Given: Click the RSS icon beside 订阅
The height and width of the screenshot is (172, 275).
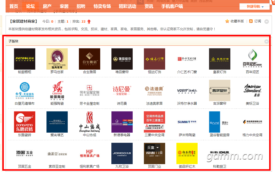Looking at the screenshot, I should 251,21.
